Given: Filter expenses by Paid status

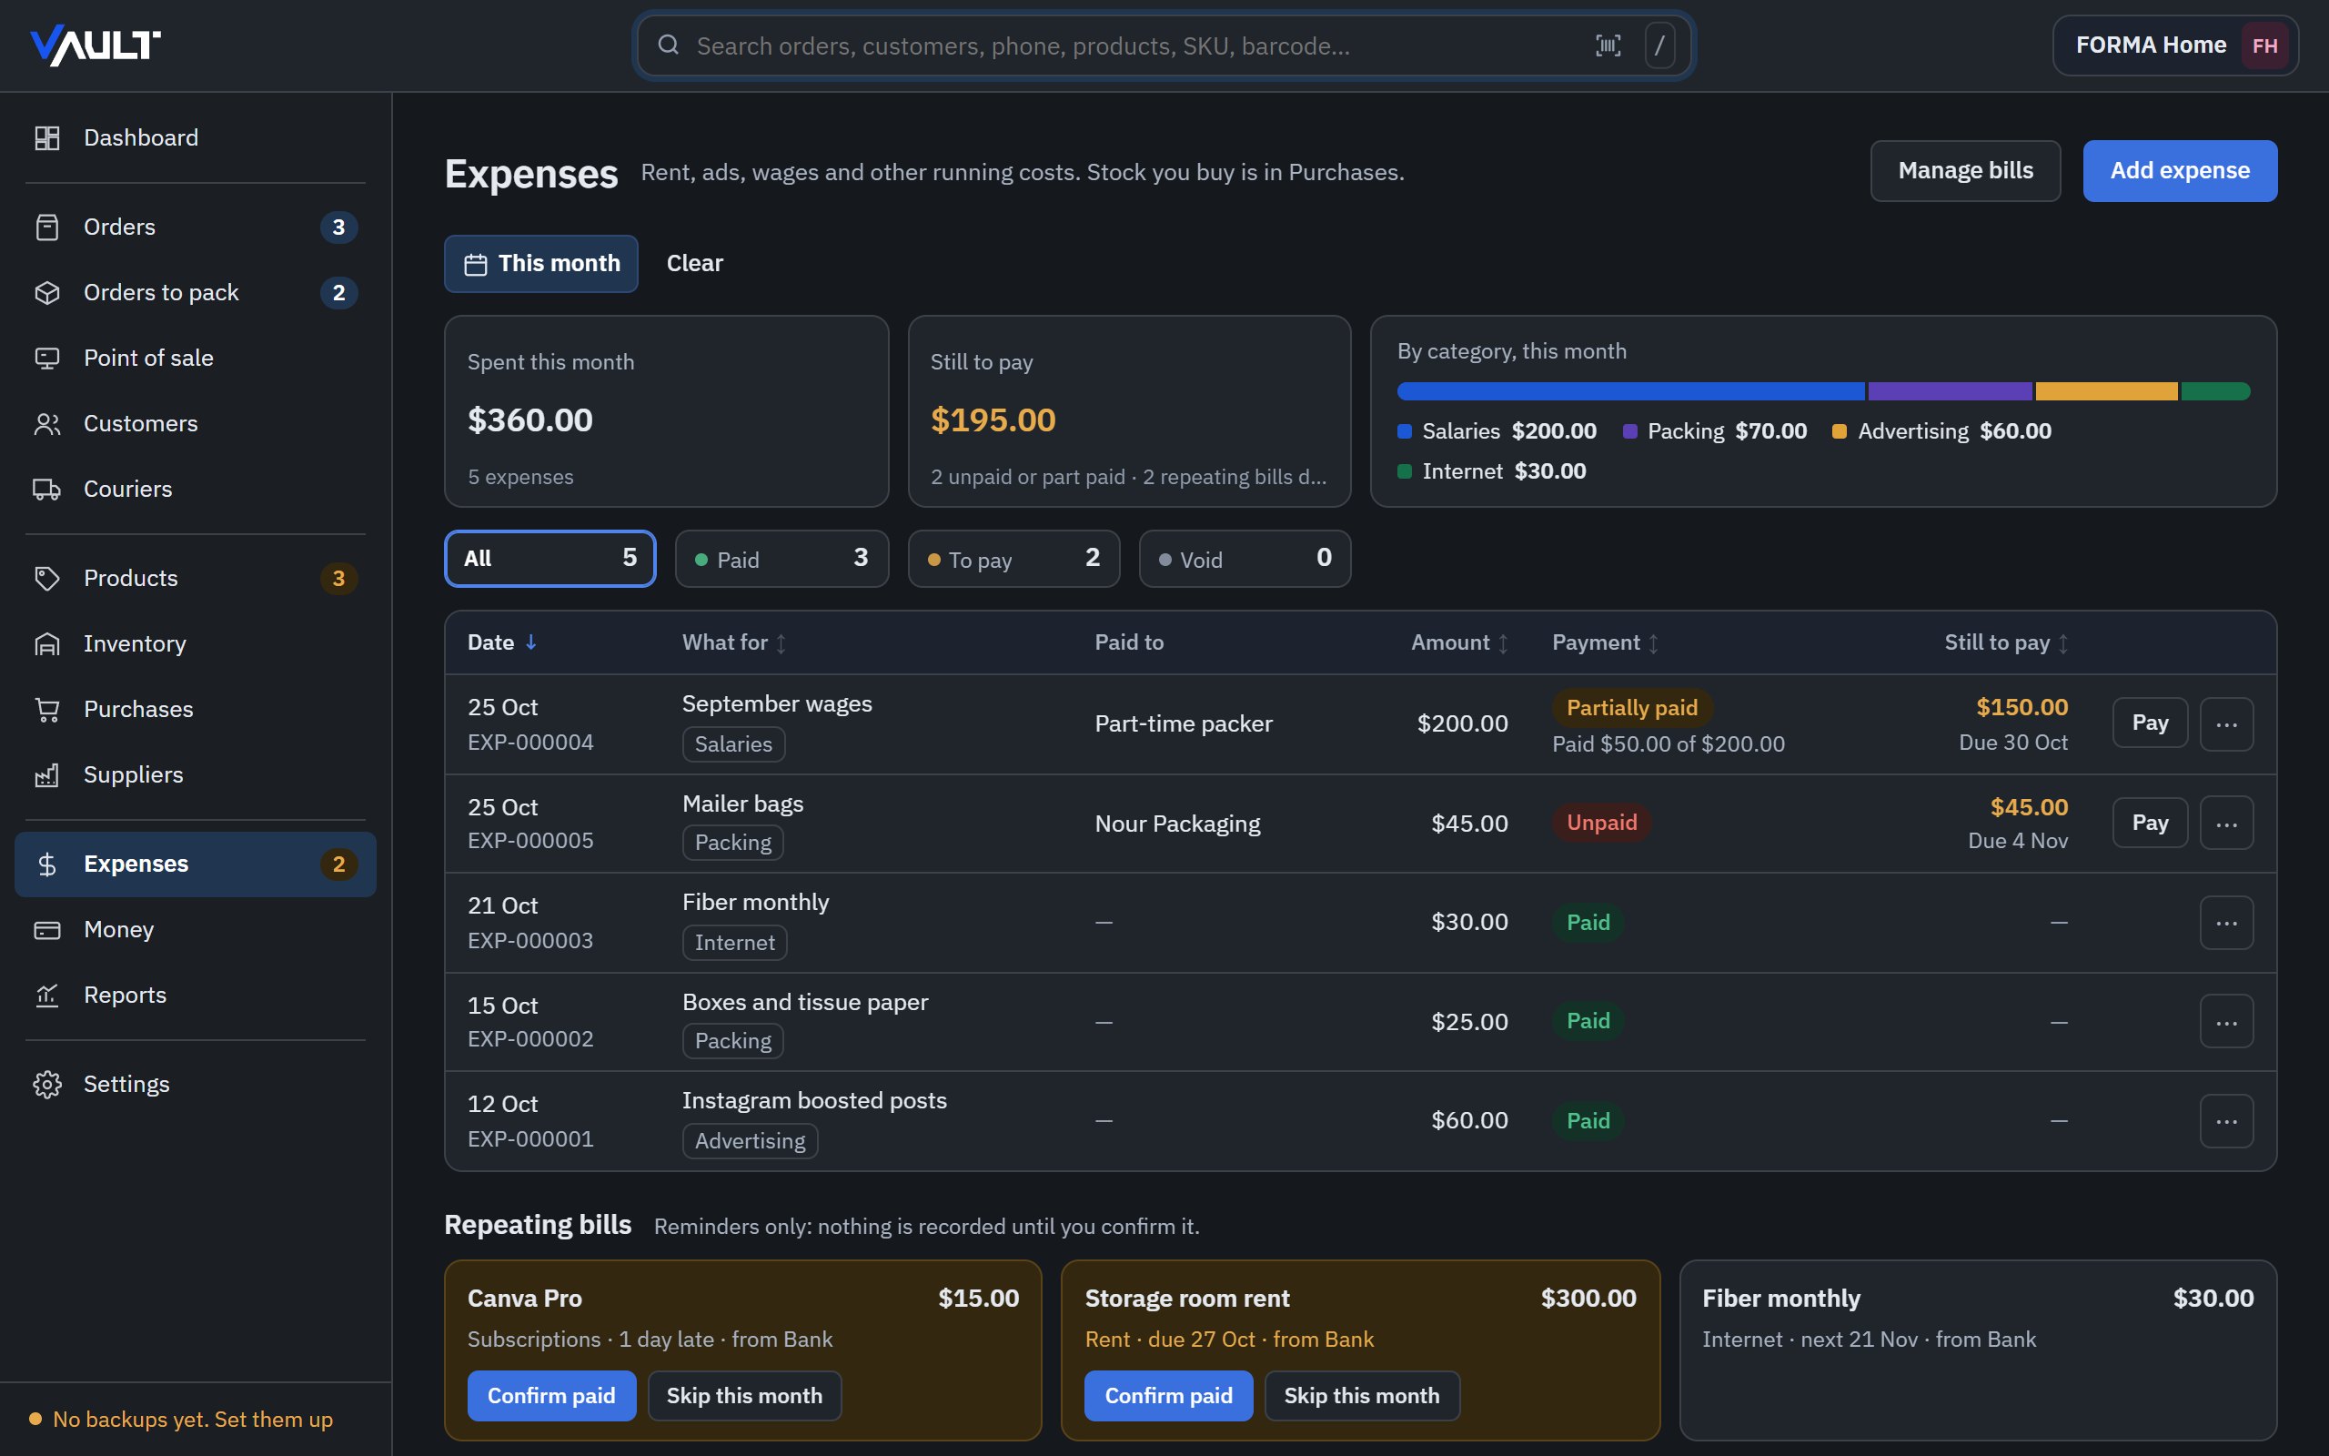Looking at the screenshot, I should [781, 559].
